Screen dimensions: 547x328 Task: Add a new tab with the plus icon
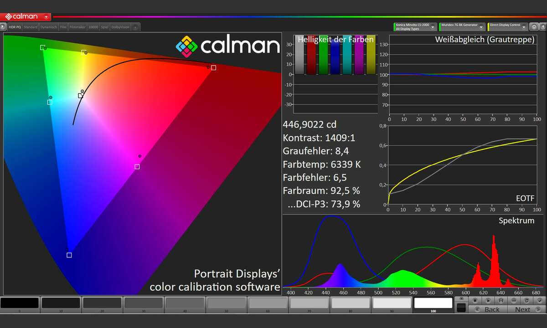(x=135, y=27)
